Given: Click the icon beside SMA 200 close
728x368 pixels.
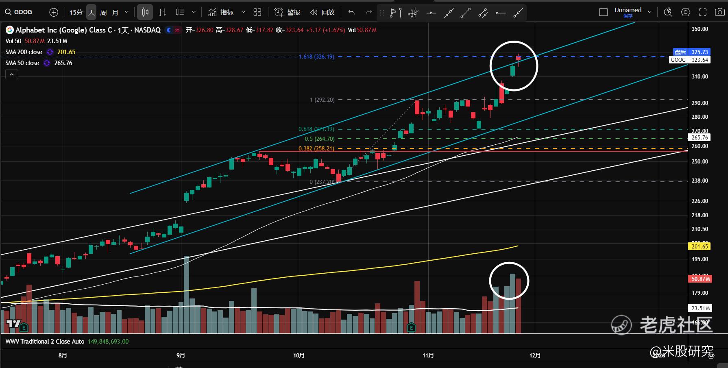Looking at the screenshot, I should click(50, 52).
